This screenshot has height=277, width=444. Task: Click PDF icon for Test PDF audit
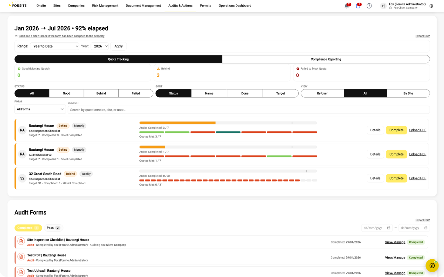[21, 257]
